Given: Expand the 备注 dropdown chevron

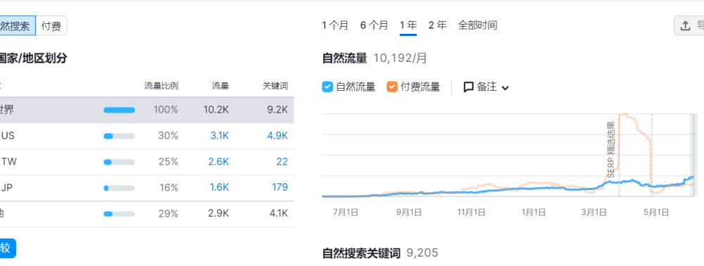Looking at the screenshot, I should coord(505,88).
